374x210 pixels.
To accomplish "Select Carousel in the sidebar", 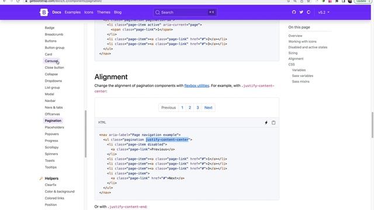I will (x=51, y=61).
